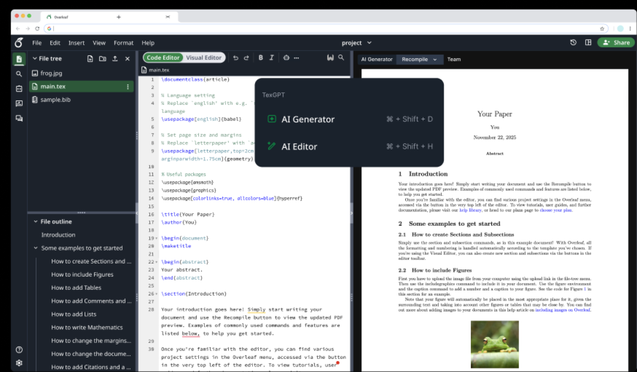The width and height of the screenshot is (637, 372).
Task: Change the editor layout icon
Action: (x=588, y=43)
